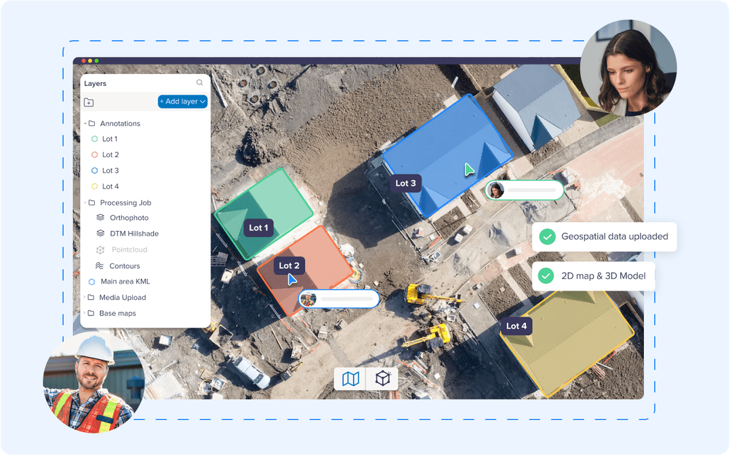Click the 2D map & 3D Model notification text
732x457 pixels.
tap(603, 276)
